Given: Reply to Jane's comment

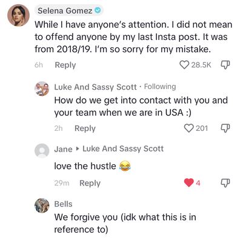Looking at the screenshot, I should point(90,183).
